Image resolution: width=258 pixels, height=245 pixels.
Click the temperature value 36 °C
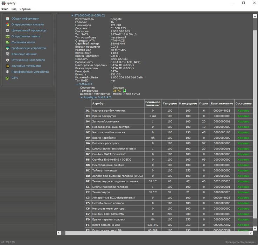pos(117,91)
